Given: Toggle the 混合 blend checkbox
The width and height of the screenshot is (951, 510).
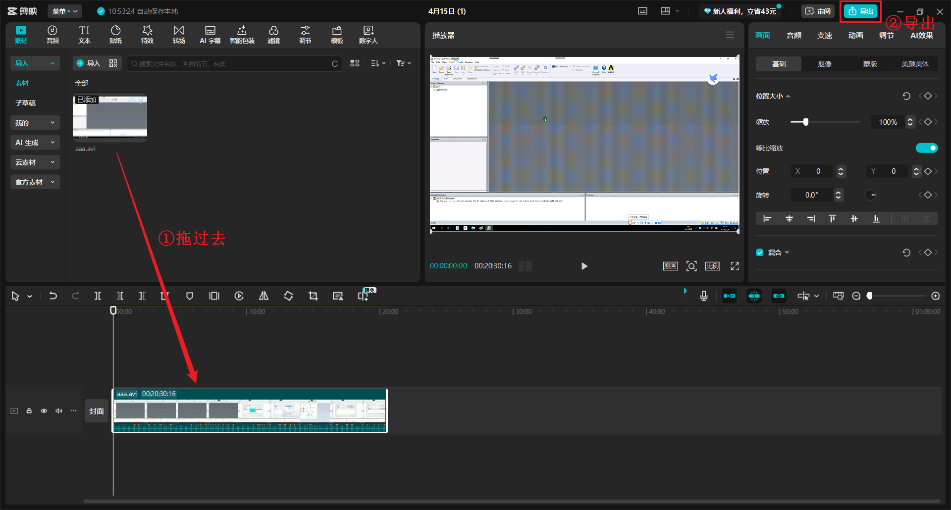Looking at the screenshot, I should 759,252.
